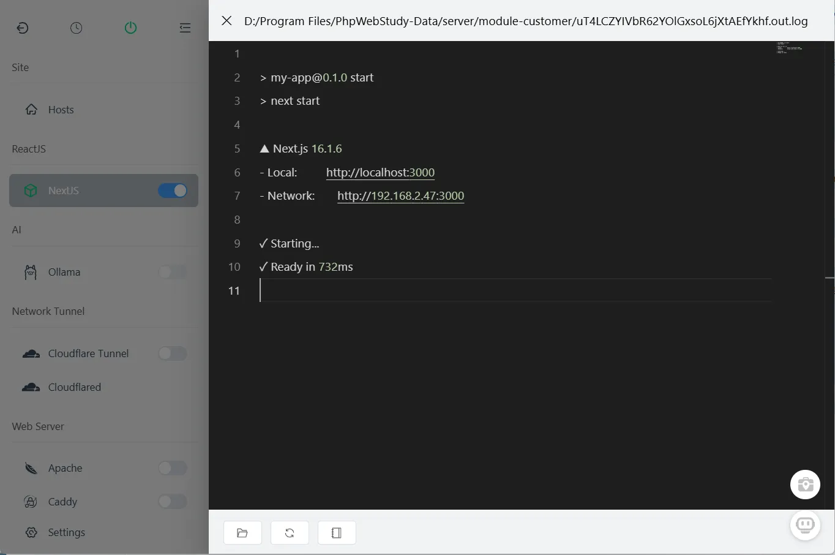
Task: Collapse the sidebar list menu icon
Action: pos(185,28)
